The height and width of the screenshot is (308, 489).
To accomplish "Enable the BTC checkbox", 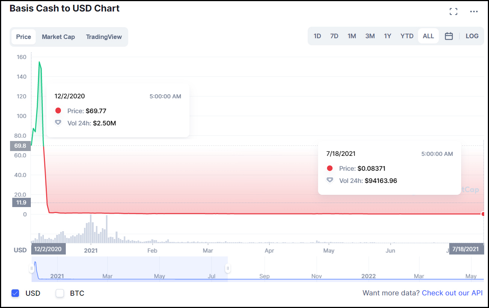I will click(60, 293).
